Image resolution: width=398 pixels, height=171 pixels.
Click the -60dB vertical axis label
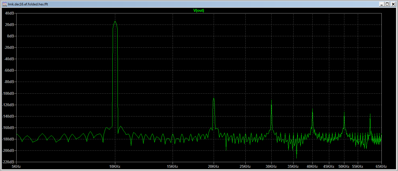click(x=9, y=70)
